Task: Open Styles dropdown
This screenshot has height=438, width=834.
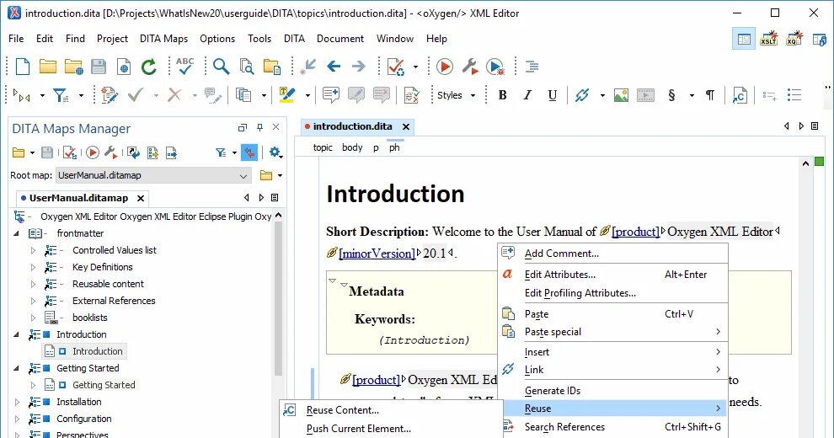Action: click(456, 95)
